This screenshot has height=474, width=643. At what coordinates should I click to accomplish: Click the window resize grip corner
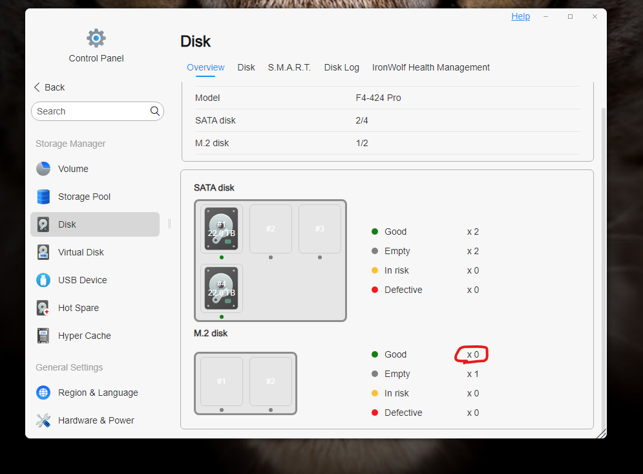coord(601,434)
